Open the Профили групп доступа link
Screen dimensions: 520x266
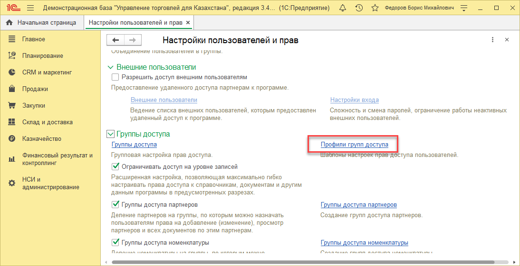coord(354,145)
